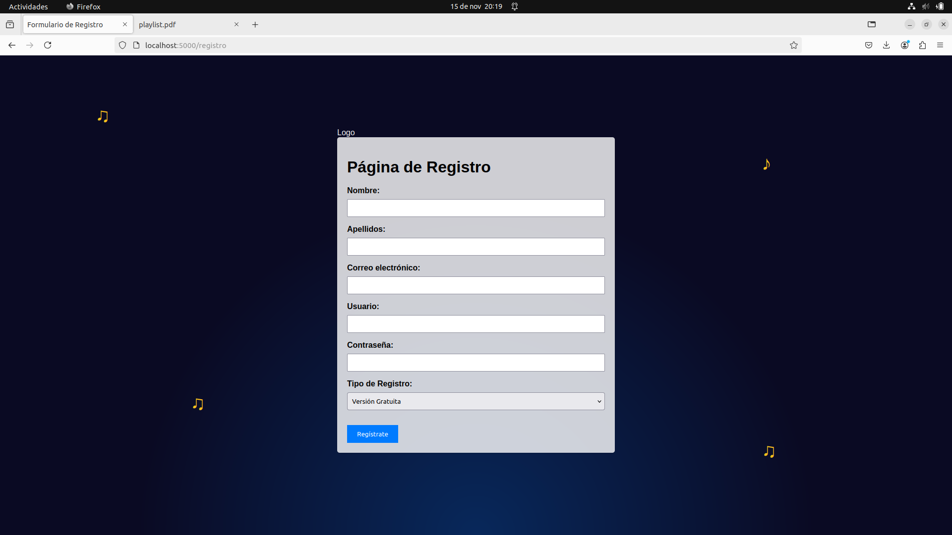Focus the Nombre input field
The image size is (952, 535).
coord(476,208)
